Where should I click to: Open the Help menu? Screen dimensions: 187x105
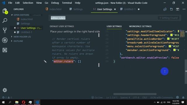click(x=77, y=3)
